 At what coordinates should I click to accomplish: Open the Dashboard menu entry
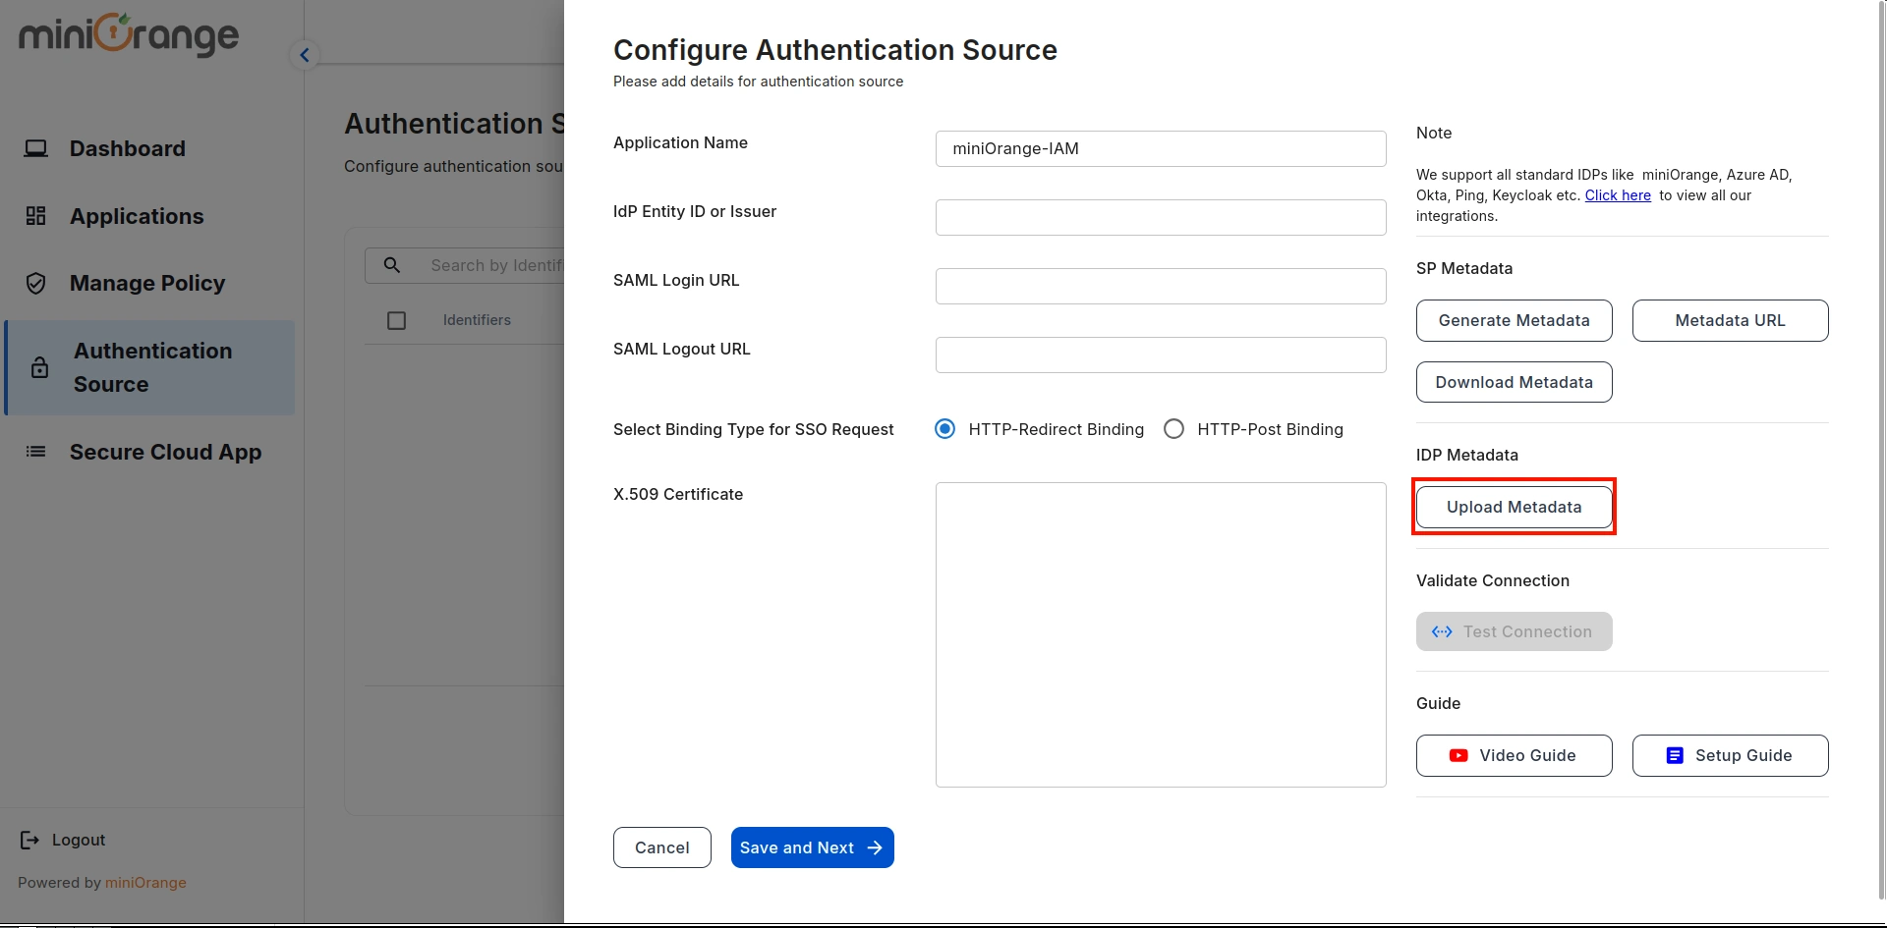127,148
